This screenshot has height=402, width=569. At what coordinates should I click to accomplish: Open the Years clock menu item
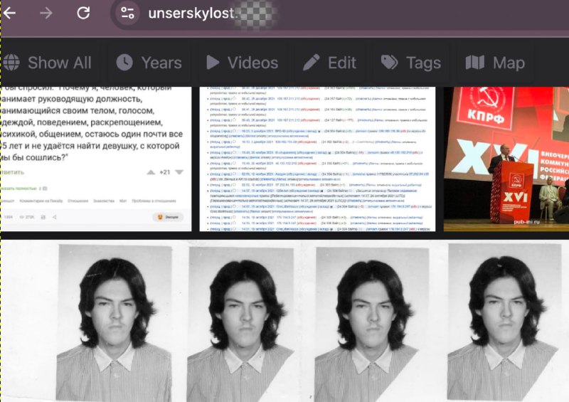(149, 63)
